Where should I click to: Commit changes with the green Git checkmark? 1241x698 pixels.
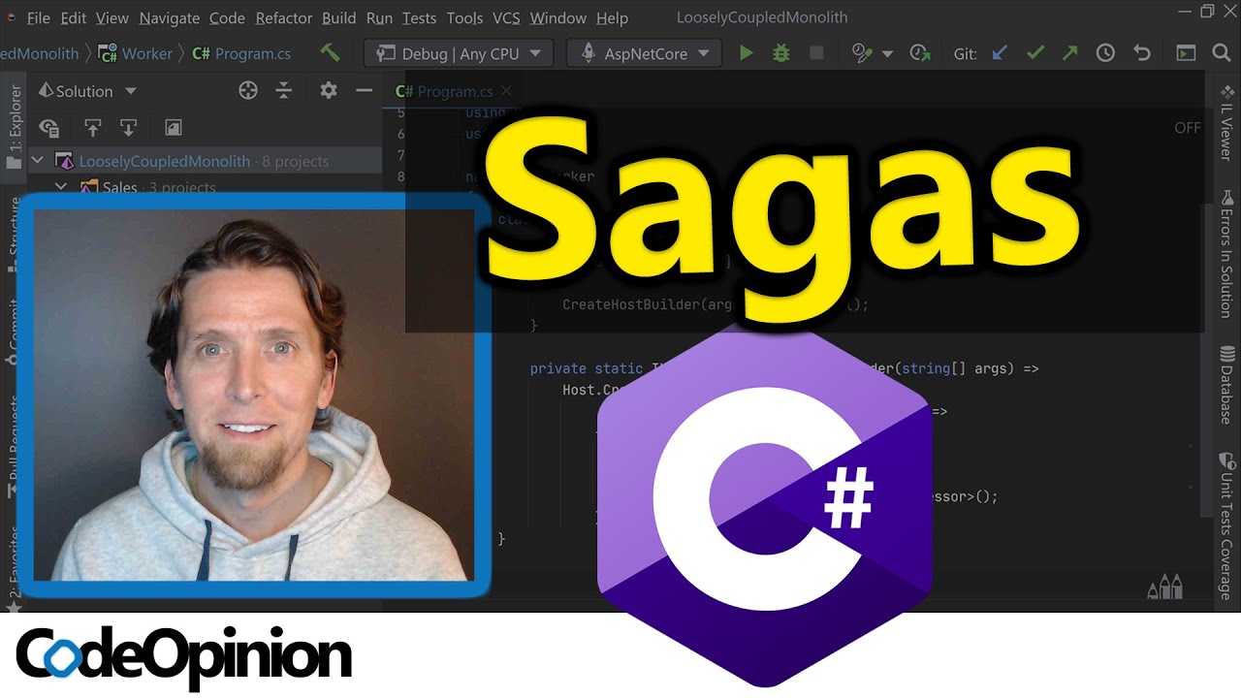point(1034,53)
